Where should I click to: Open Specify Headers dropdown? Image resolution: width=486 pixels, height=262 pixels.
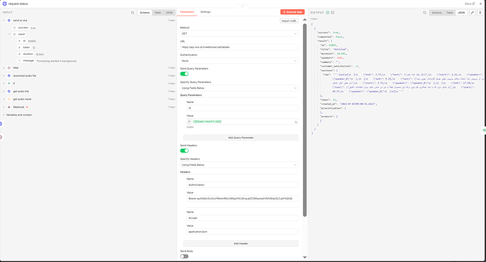(239, 165)
